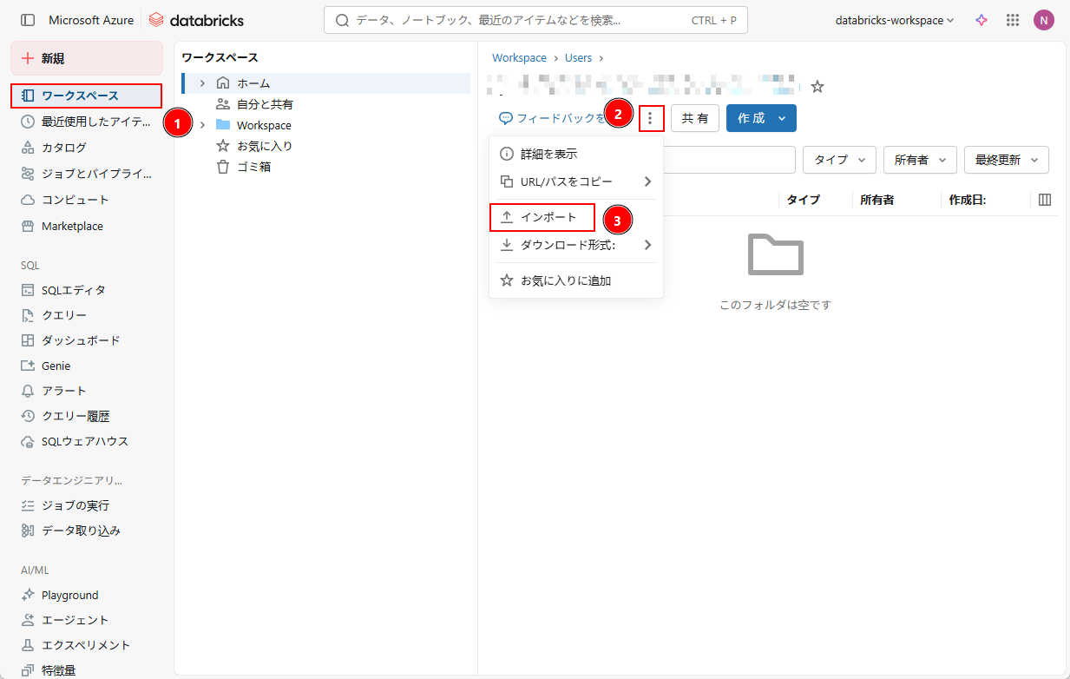Open the タイプ filter dropdown

click(839, 160)
